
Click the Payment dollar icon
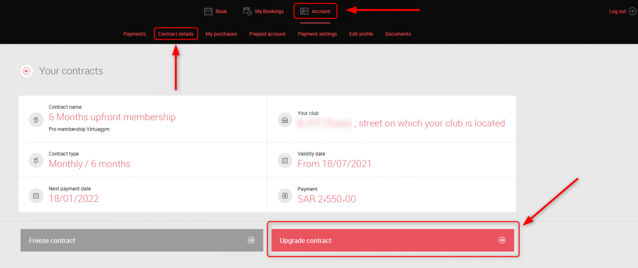point(284,196)
